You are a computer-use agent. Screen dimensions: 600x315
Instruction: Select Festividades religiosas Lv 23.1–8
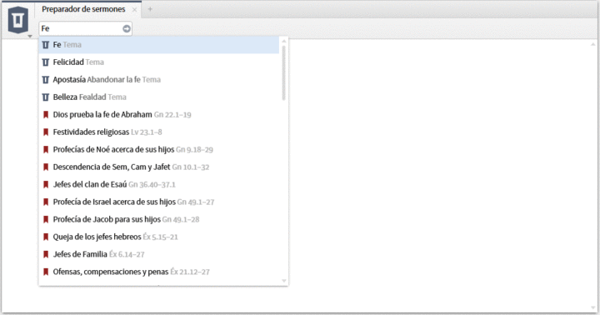click(159, 132)
